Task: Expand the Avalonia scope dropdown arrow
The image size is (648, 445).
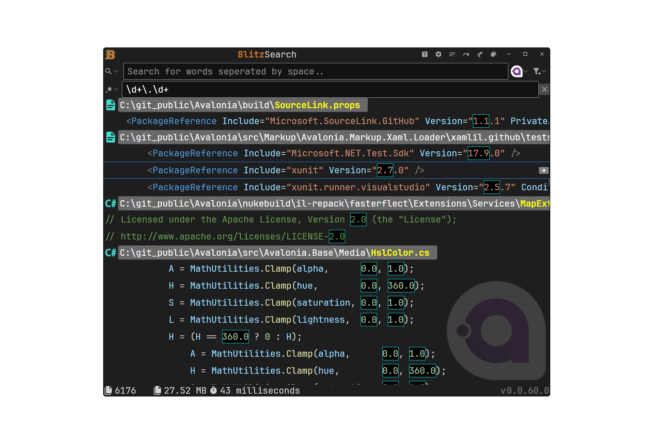Action: pos(526,71)
